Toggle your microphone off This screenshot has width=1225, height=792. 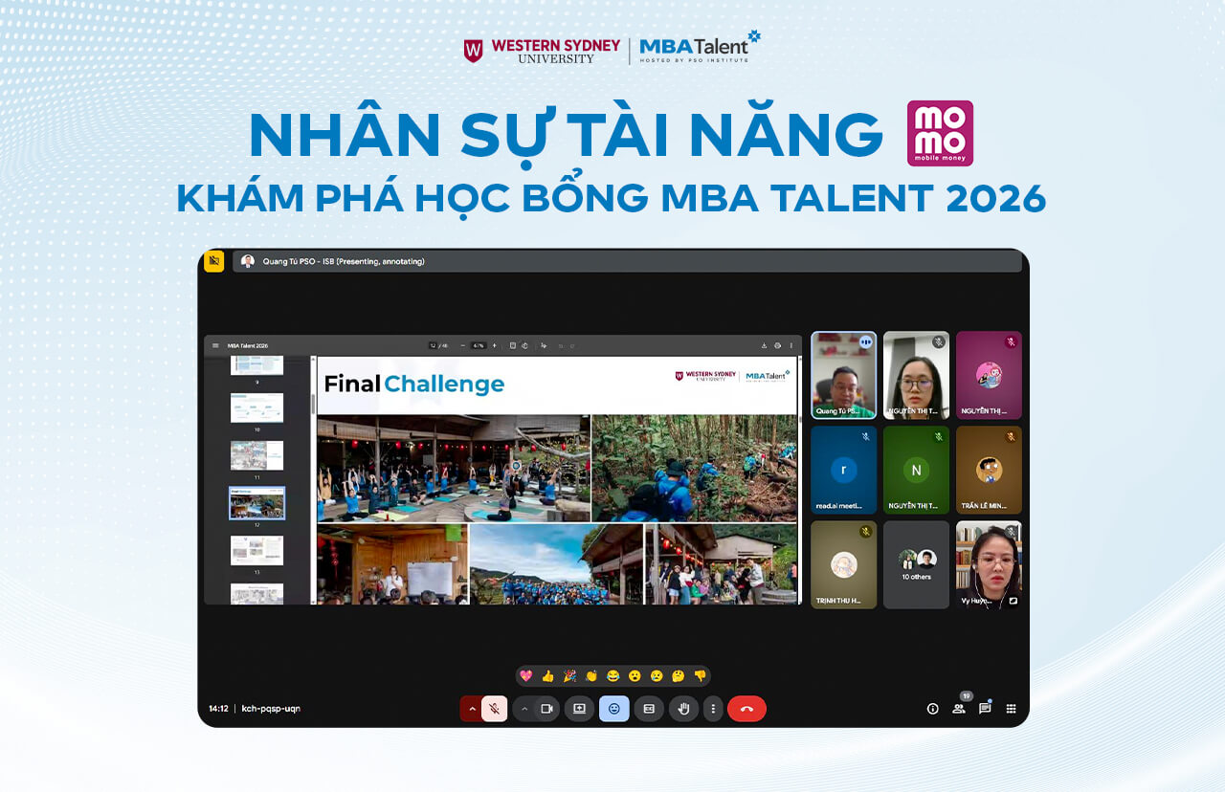point(496,709)
